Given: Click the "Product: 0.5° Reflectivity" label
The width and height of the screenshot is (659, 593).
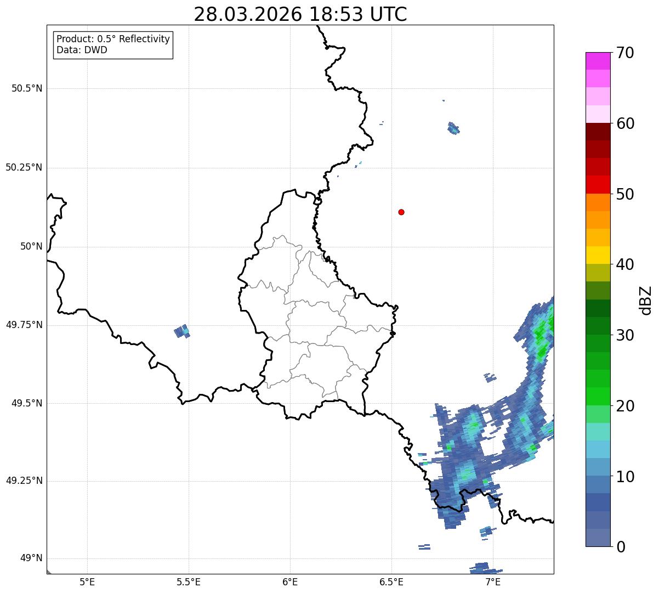Looking at the screenshot, I should 113,39.
